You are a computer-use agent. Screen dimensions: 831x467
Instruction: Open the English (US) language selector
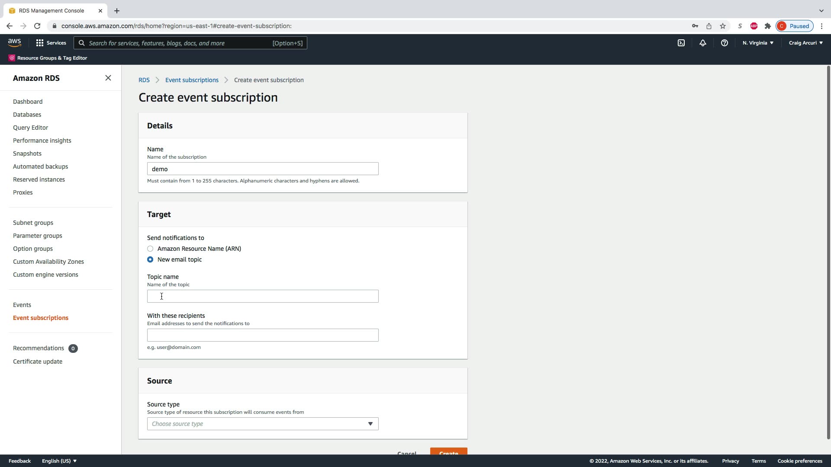59,461
